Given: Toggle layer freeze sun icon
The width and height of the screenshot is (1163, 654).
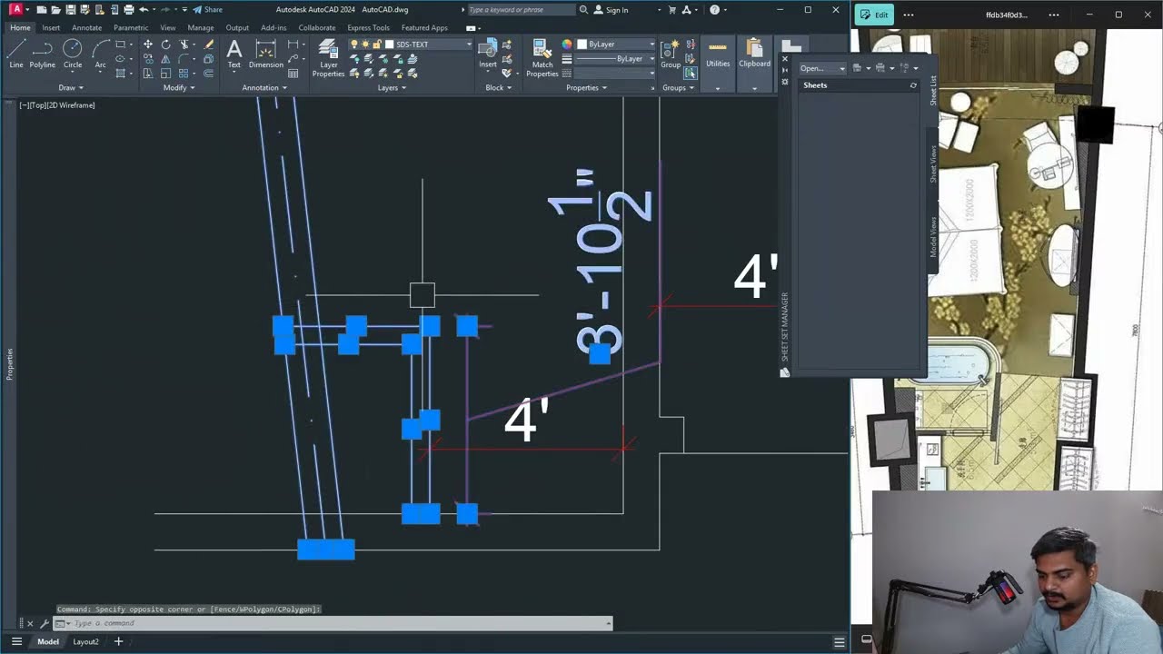Looking at the screenshot, I should point(365,45).
